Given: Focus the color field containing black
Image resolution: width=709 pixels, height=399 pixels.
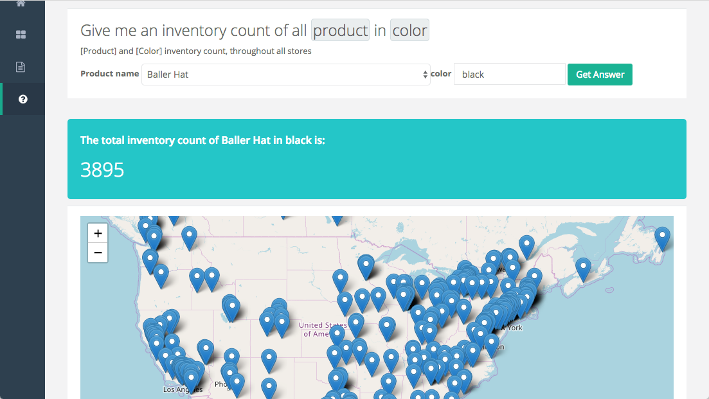Looking at the screenshot, I should pyautogui.click(x=509, y=75).
